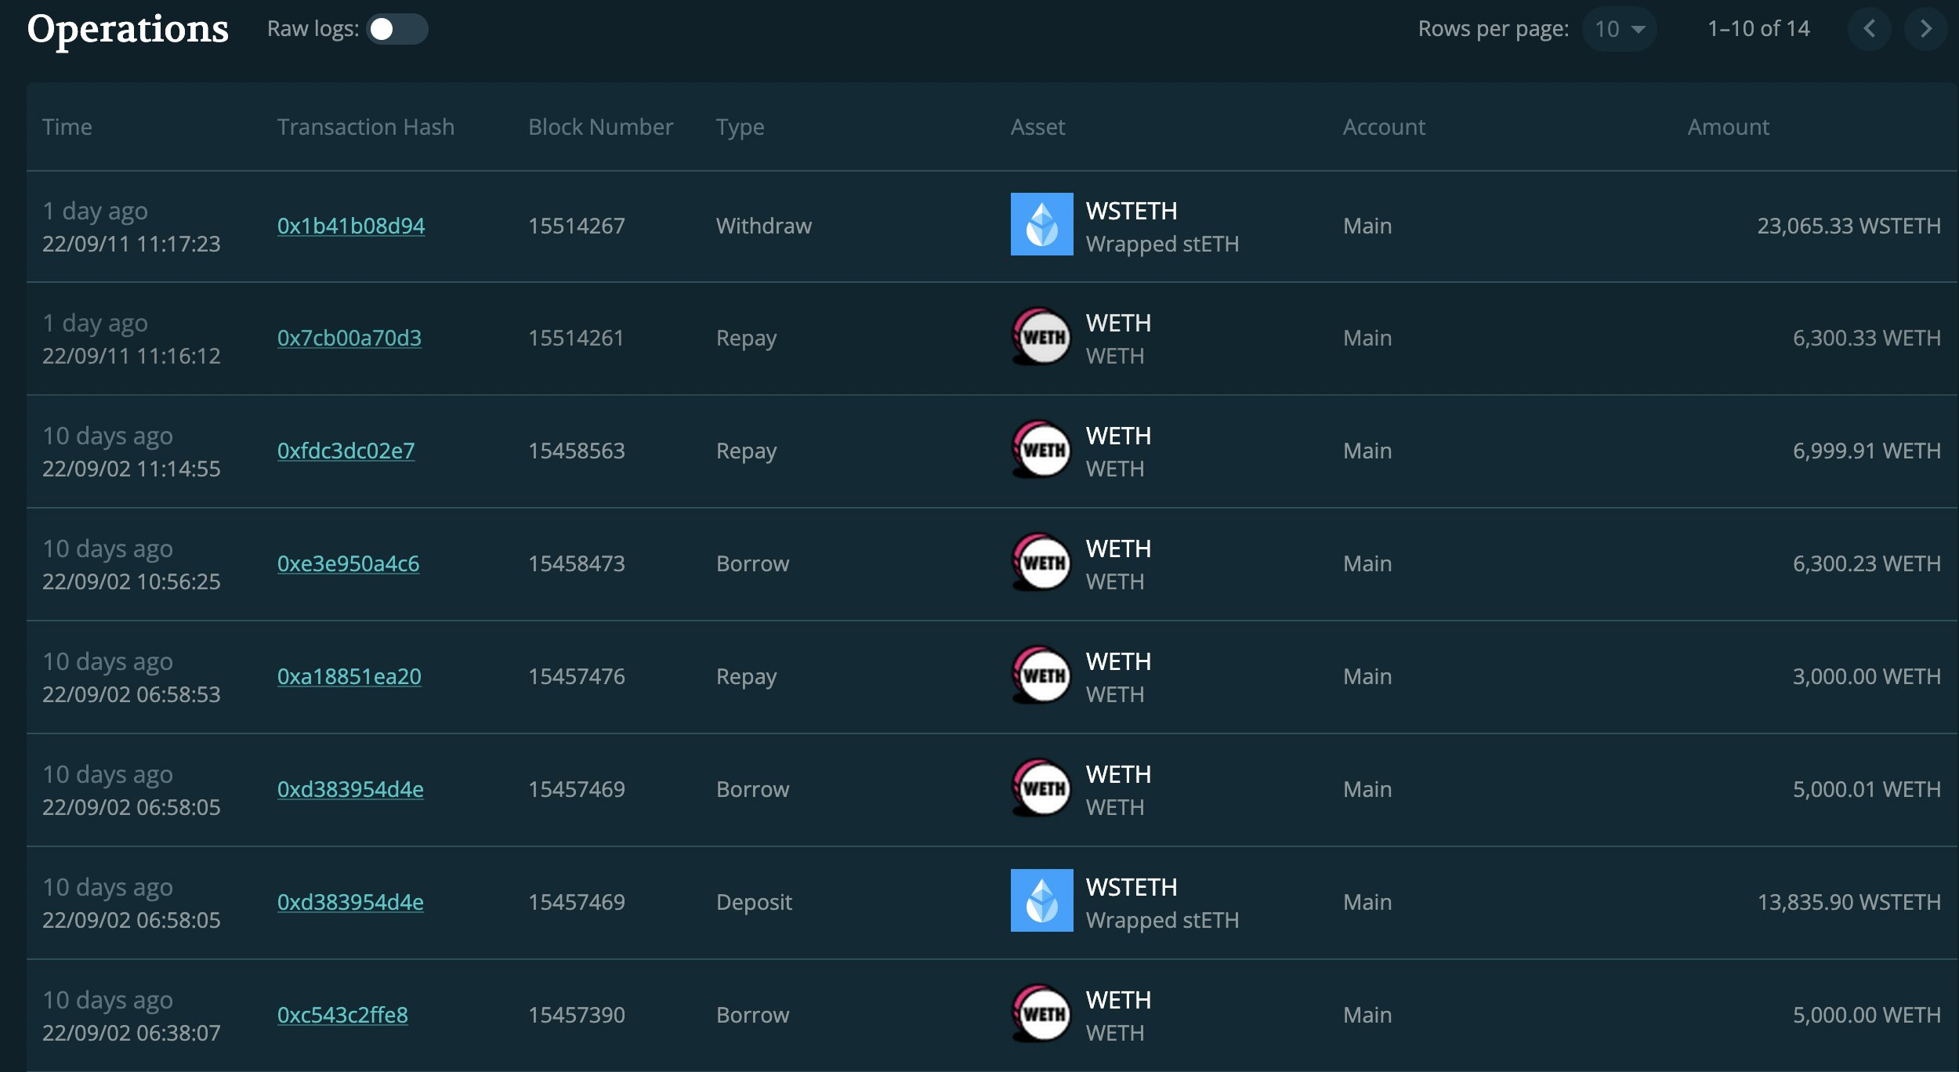Open transaction hash 0x7cb00a70d3
This screenshot has height=1072, width=1959.
click(349, 338)
